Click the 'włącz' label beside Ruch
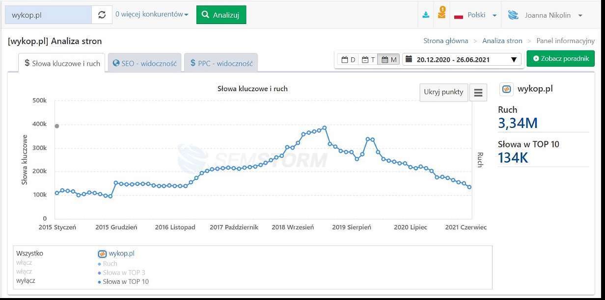 (x=24, y=263)
